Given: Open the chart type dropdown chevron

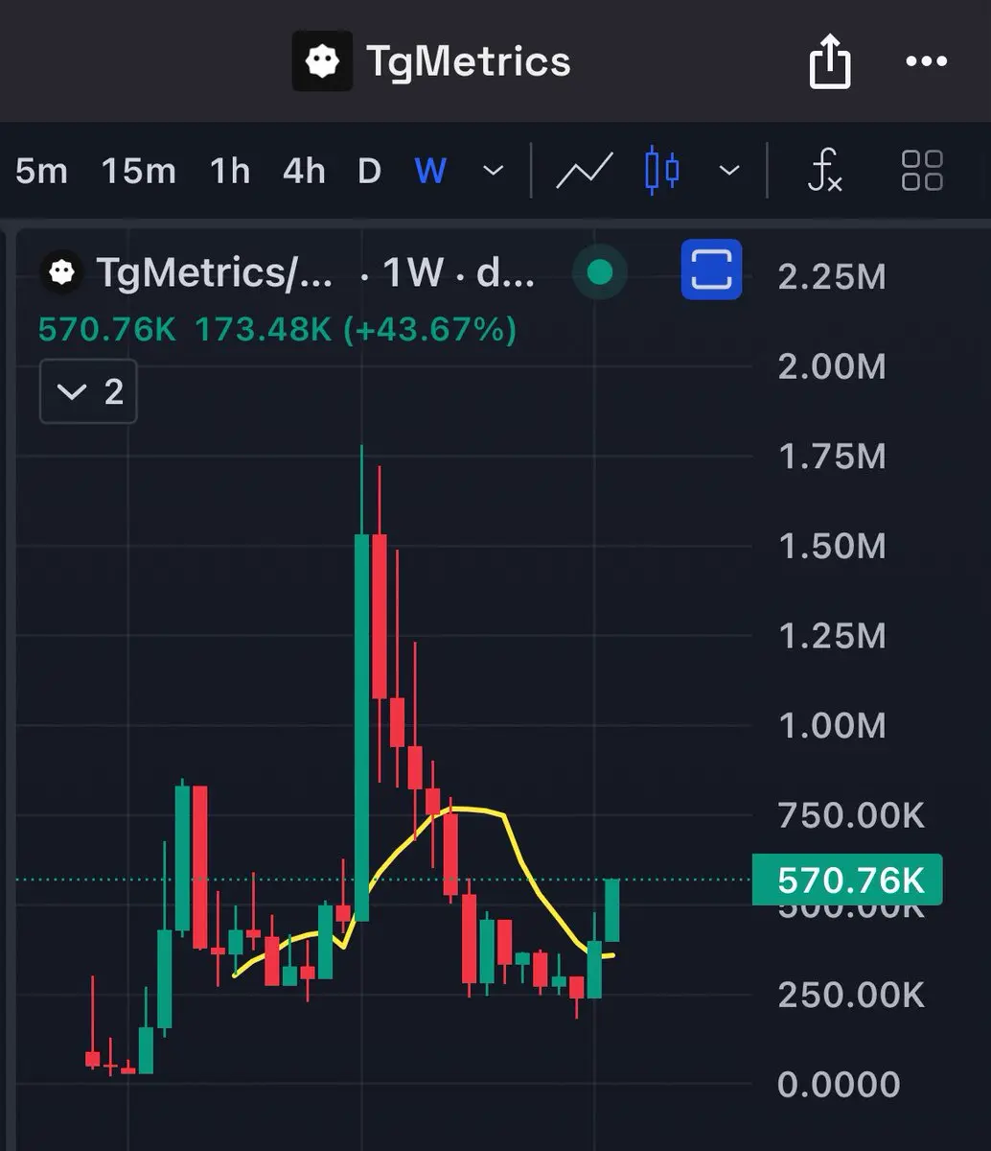Looking at the screenshot, I should tap(729, 171).
